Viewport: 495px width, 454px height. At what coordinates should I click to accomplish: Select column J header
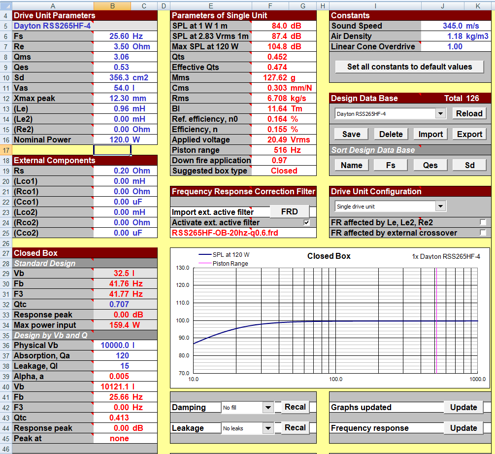coord(442,6)
